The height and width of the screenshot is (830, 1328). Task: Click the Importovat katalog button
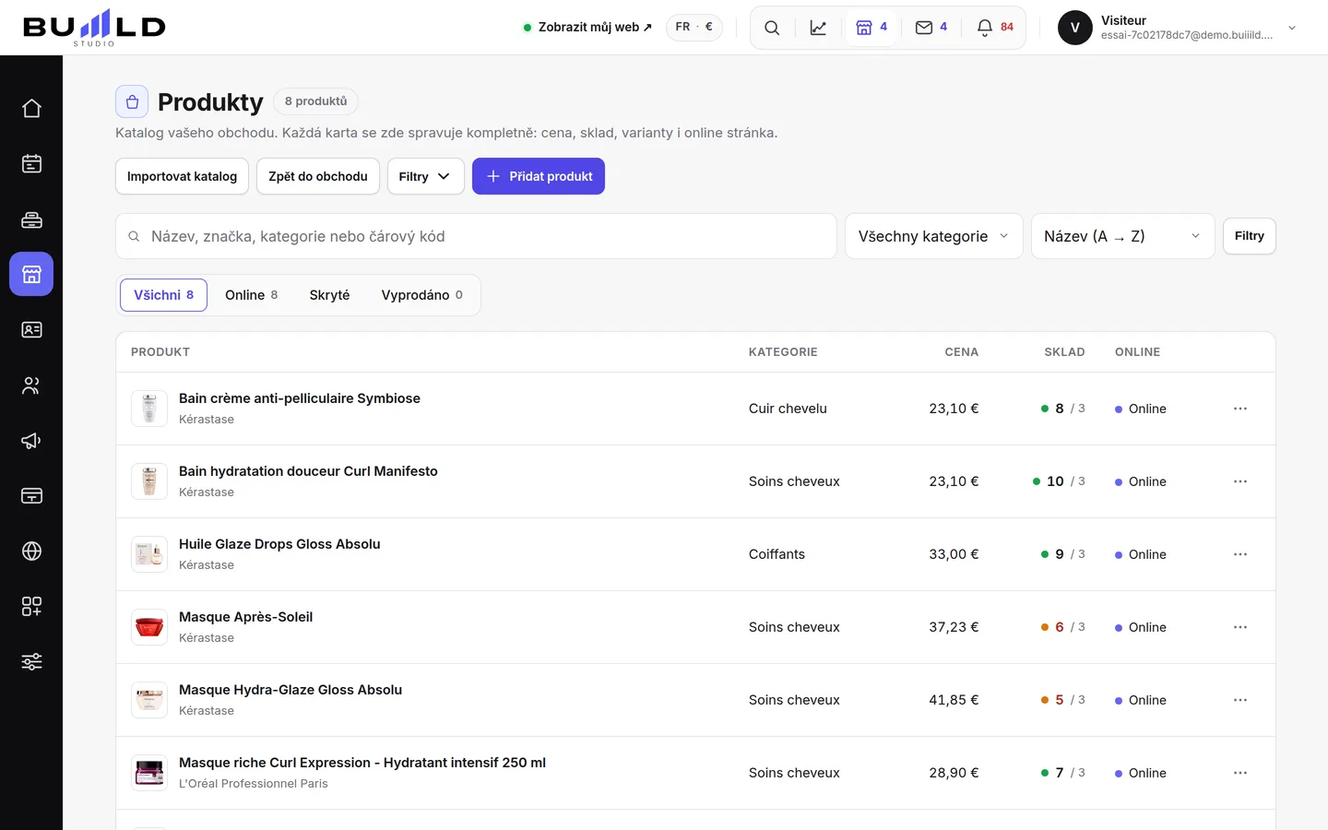tap(182, 176)
